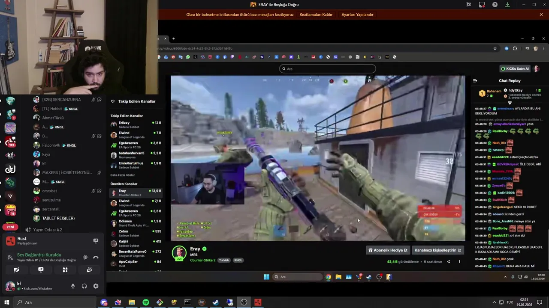The image size is (549, 308).
Task: Open the Counter-Strike 2 category link
Action: (x=203, y=260)
